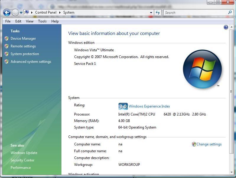Click the 'WORKGROUP' workgroup value
The image size is (236, 178).
tap(129, 165)
